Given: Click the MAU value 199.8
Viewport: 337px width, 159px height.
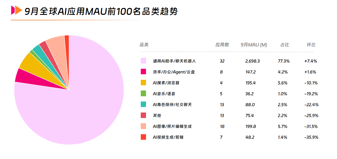Looking at the screenshot, I should (251, 126).
